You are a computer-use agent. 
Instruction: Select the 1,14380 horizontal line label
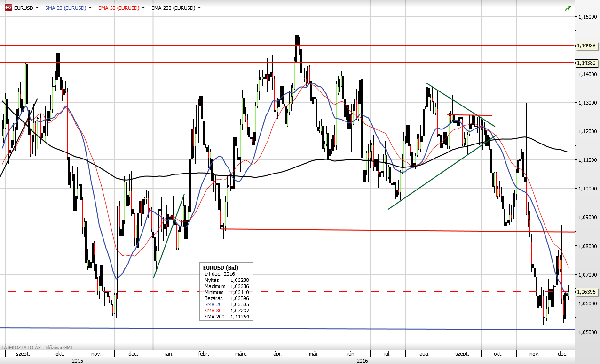click(587, 63)
